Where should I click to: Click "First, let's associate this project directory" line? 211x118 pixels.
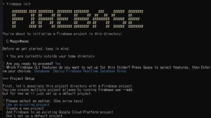point(68,86)
